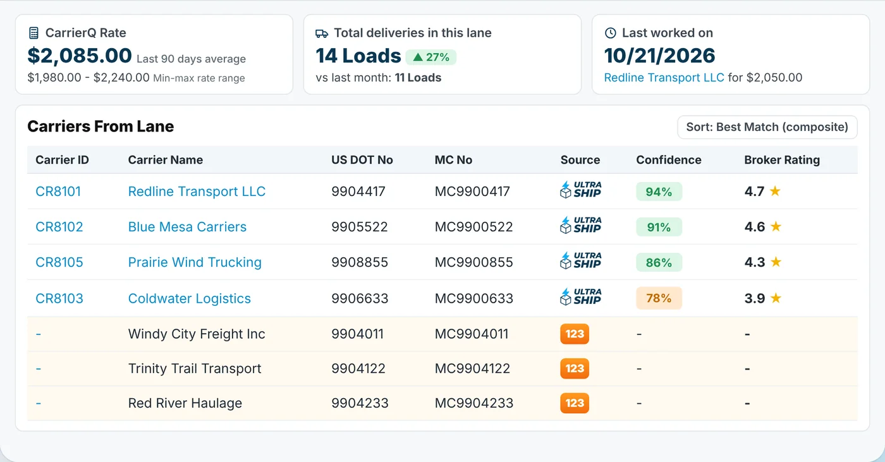Click the star icon next to 4.3 rating
This screenshot has height=462, width=885.
(x=776, y=262)
